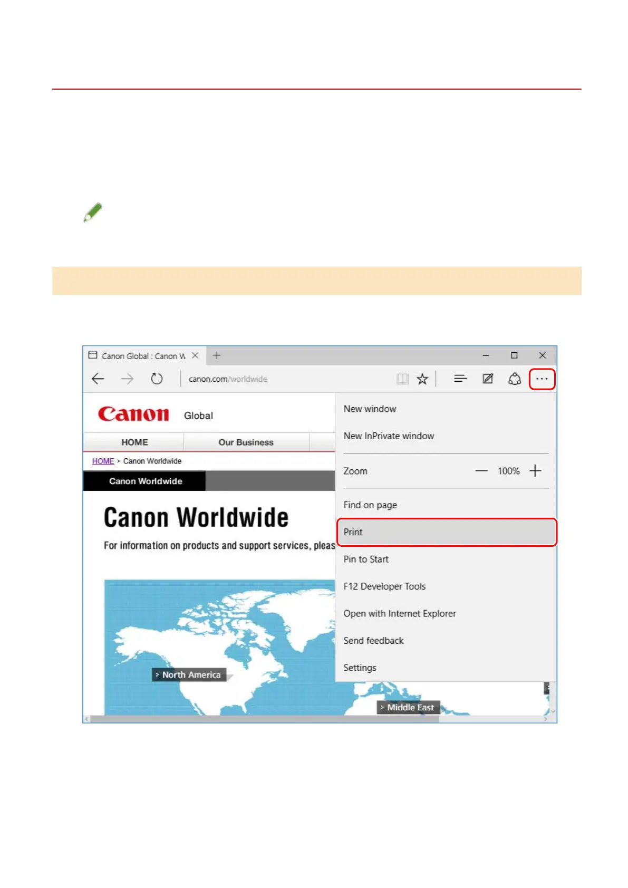Viewport: 628px width, 888px height.
Task: Open Reading view book icon
Action: (x=403, y=379)
